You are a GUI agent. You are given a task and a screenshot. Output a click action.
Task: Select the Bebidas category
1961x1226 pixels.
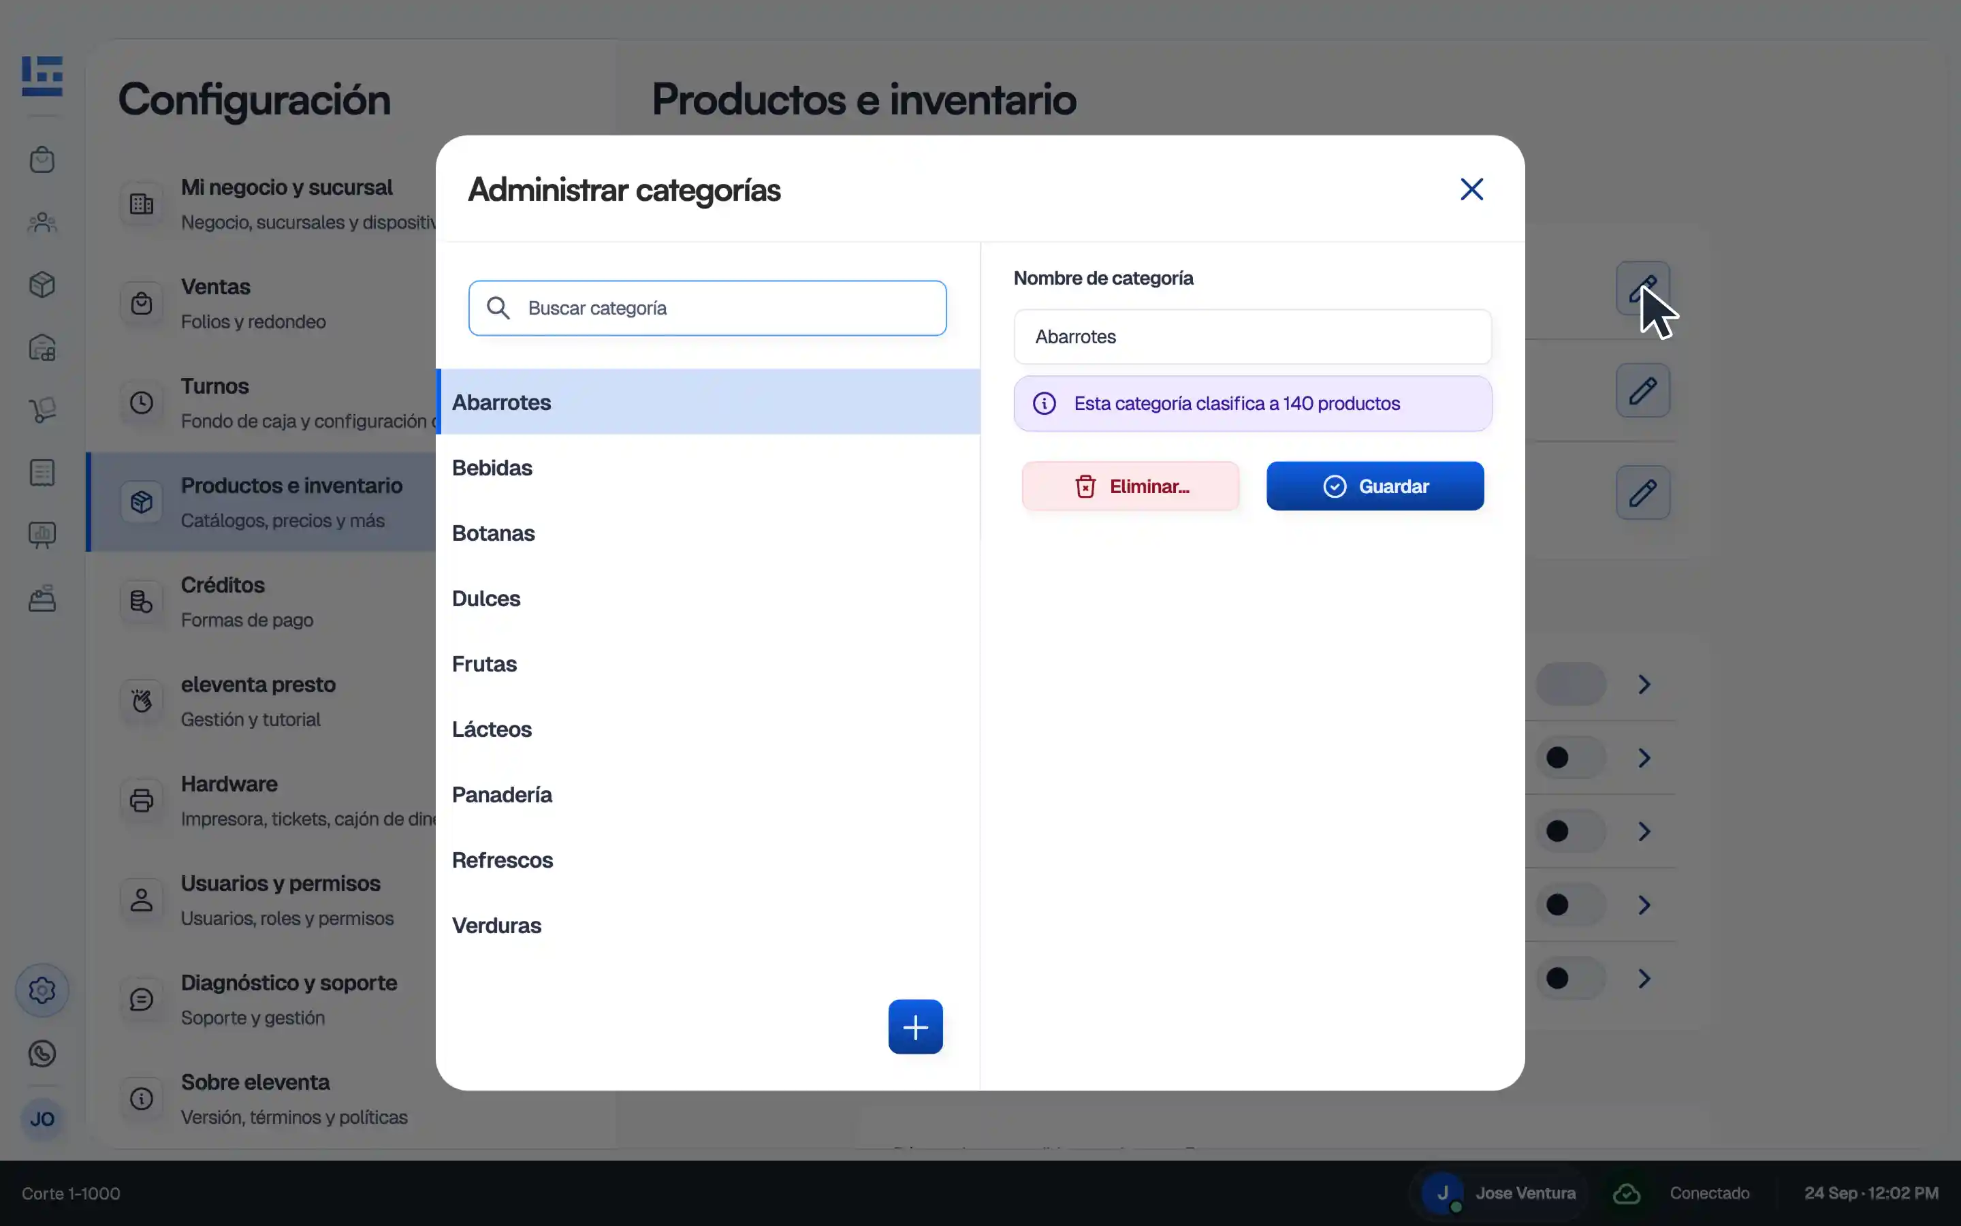708,468
